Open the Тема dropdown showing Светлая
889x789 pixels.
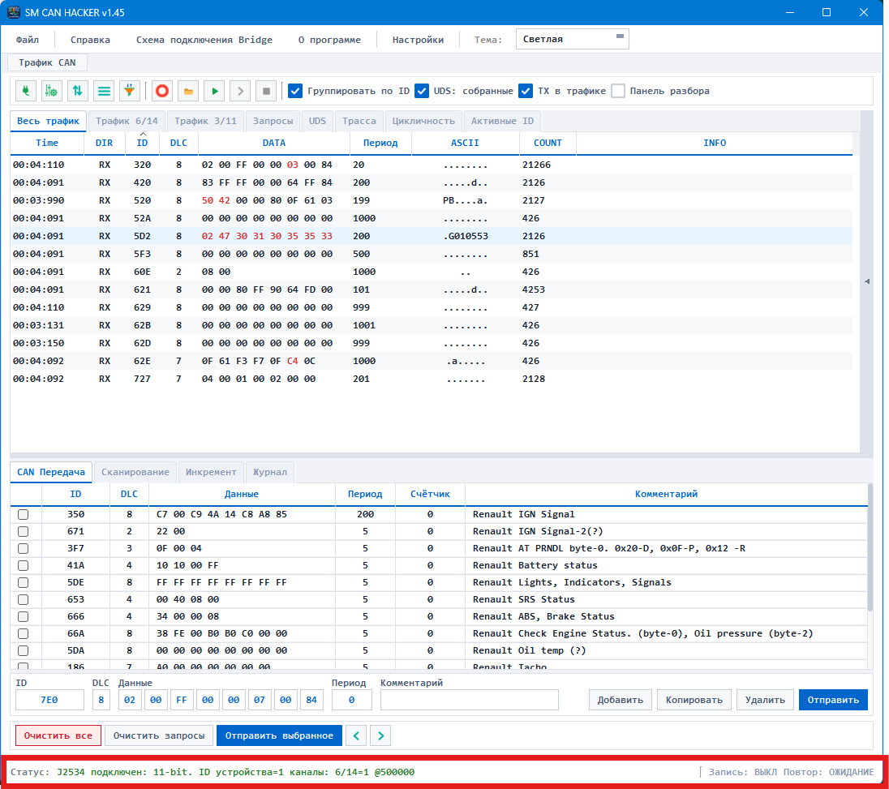(x=572, y=39)
